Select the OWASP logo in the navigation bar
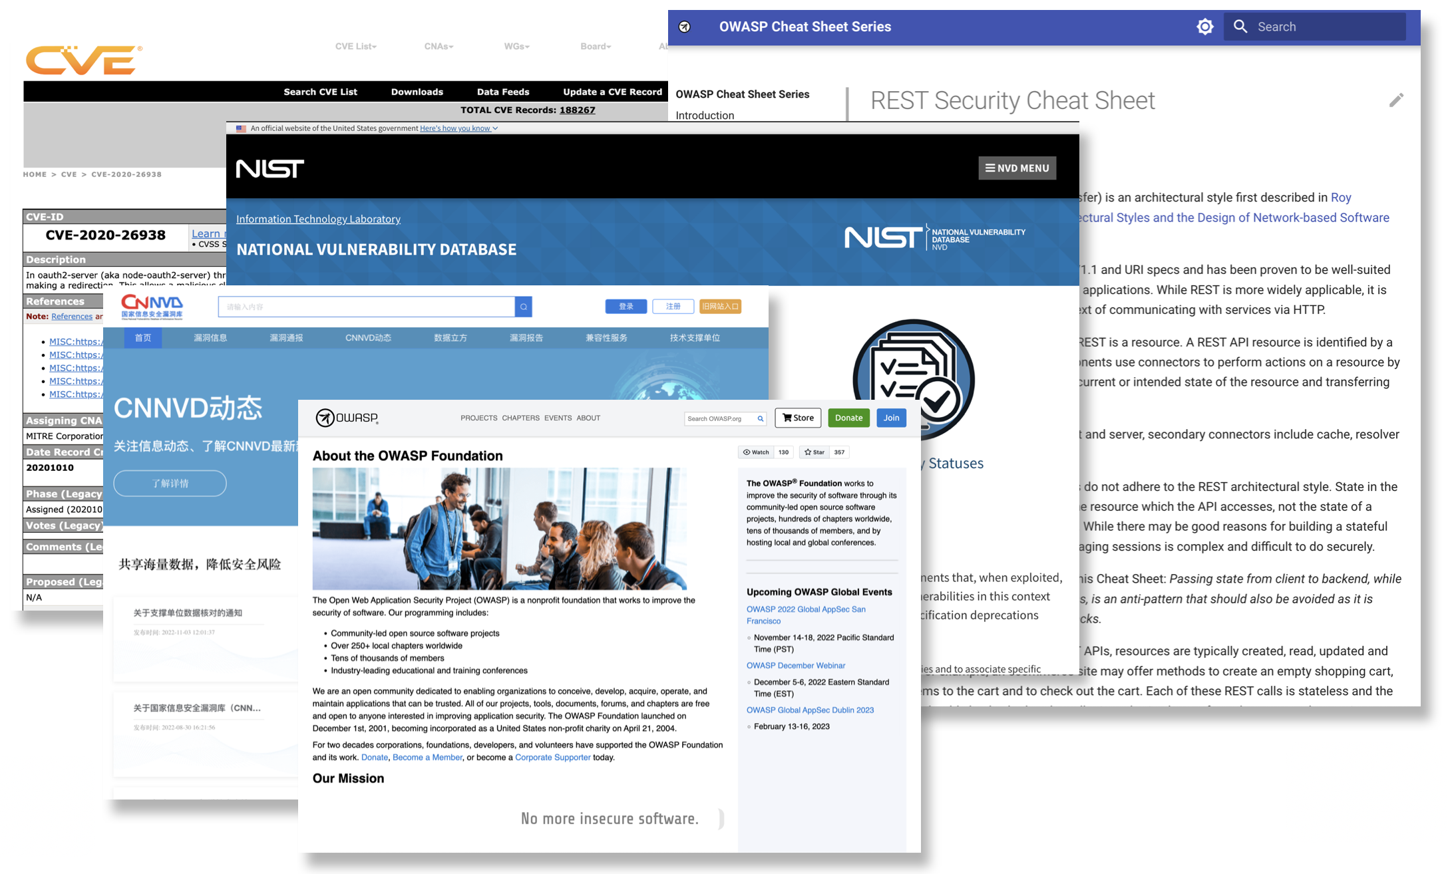Image resolution: width=1448 pixels, height=874 pixels. pos(347,418)
